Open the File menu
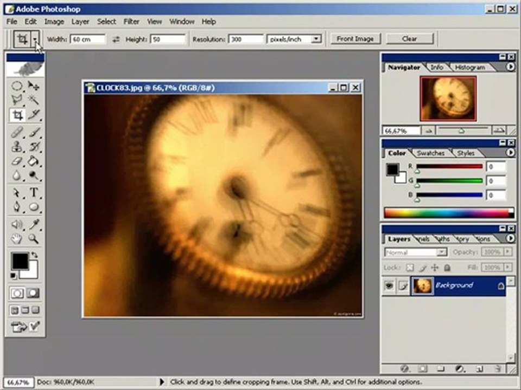 click(x=11, y=22)
